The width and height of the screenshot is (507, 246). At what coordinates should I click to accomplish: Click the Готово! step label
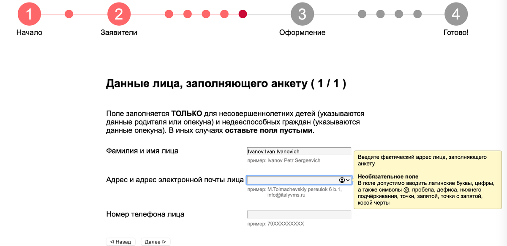(x=456, y=32)
